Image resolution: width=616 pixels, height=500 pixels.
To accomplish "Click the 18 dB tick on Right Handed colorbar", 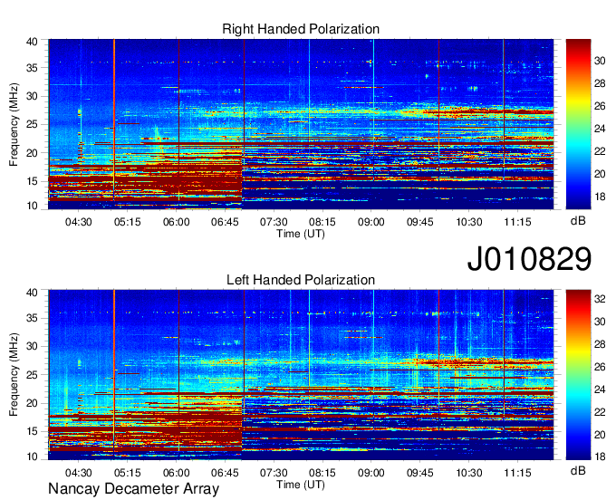I will click(600, 197).
